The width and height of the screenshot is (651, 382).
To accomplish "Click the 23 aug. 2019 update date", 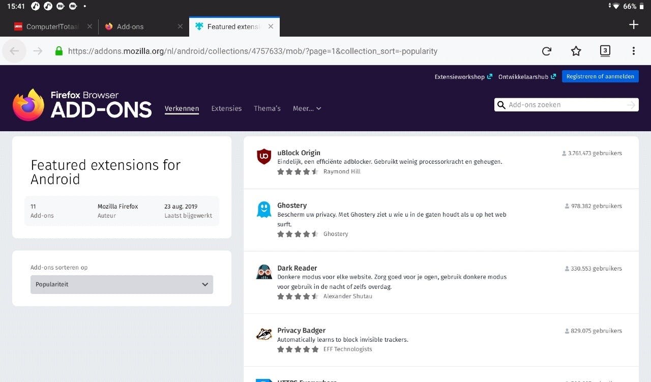I will coord(181,207).
